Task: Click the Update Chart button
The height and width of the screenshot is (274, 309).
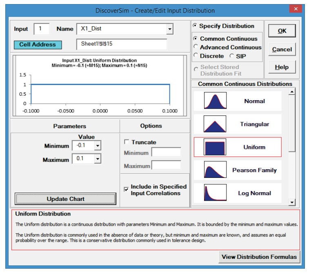Action: click(65, 199)
